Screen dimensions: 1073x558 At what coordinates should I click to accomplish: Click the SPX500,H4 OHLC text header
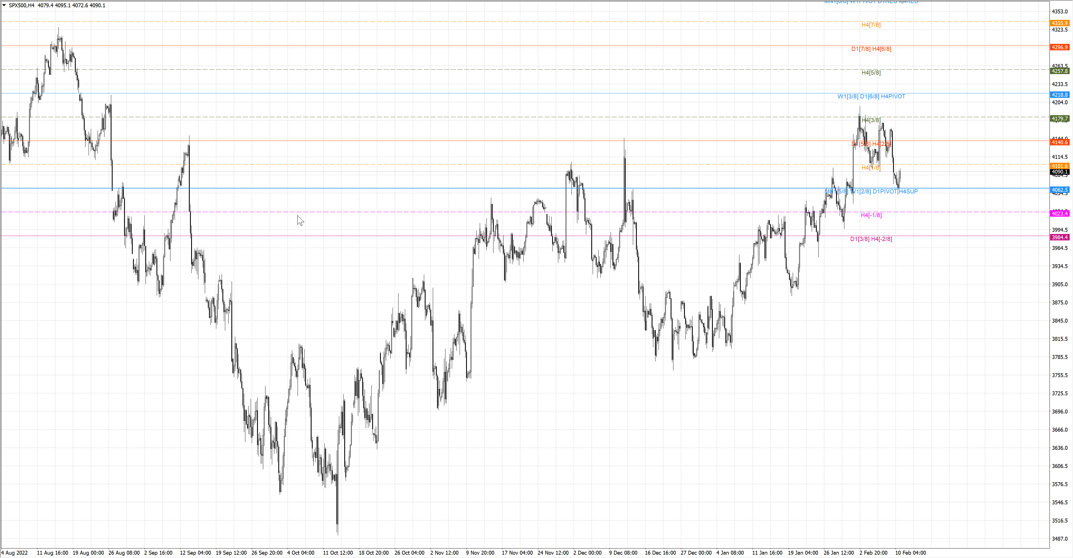57,5
